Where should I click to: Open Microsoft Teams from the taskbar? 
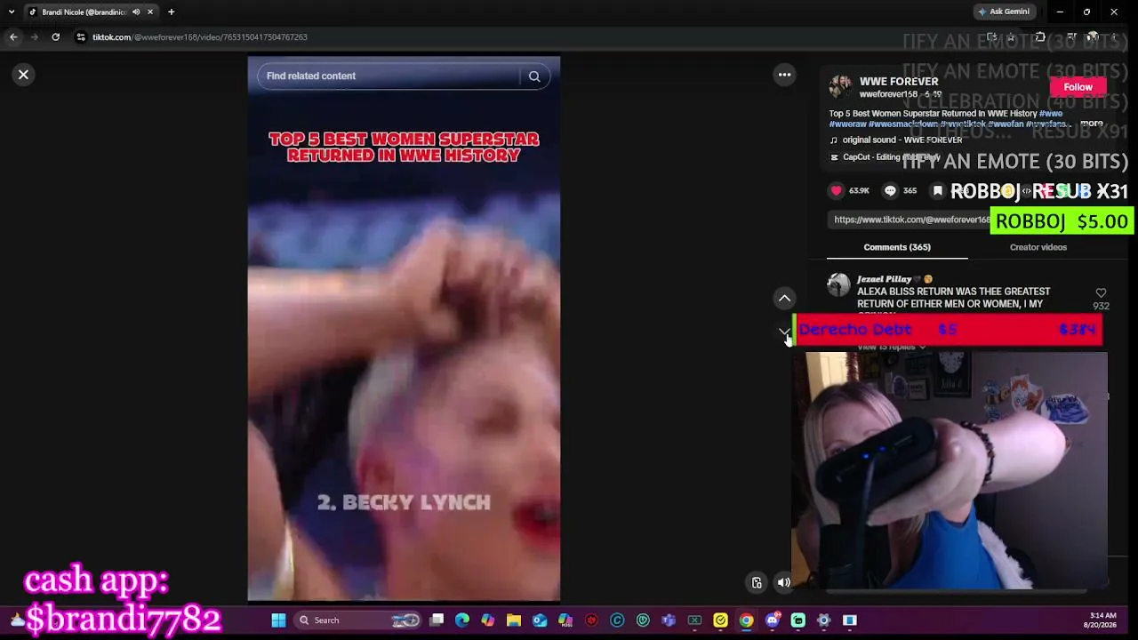[669, 620]
